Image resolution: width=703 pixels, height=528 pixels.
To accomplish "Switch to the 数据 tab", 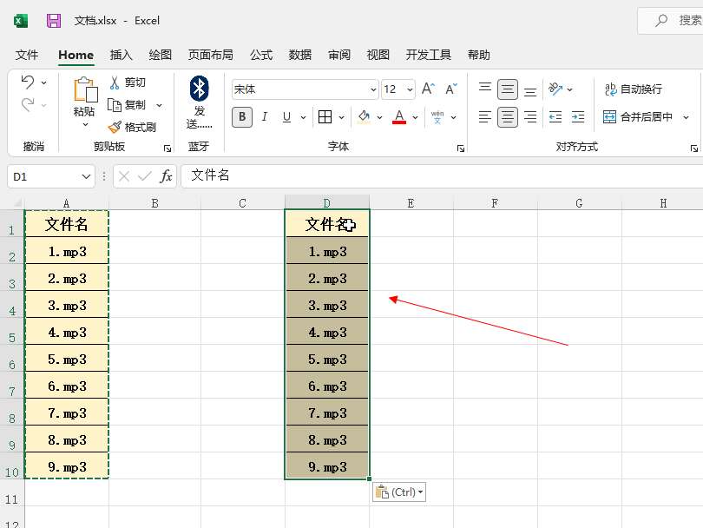I will pos(300,56).
